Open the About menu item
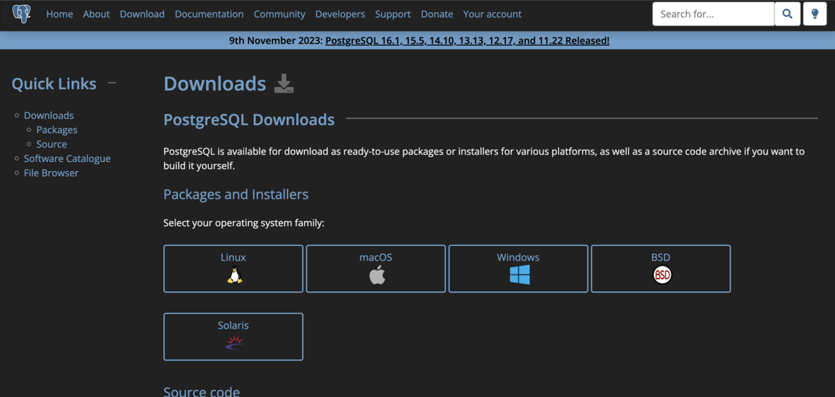 coord(96,14)
